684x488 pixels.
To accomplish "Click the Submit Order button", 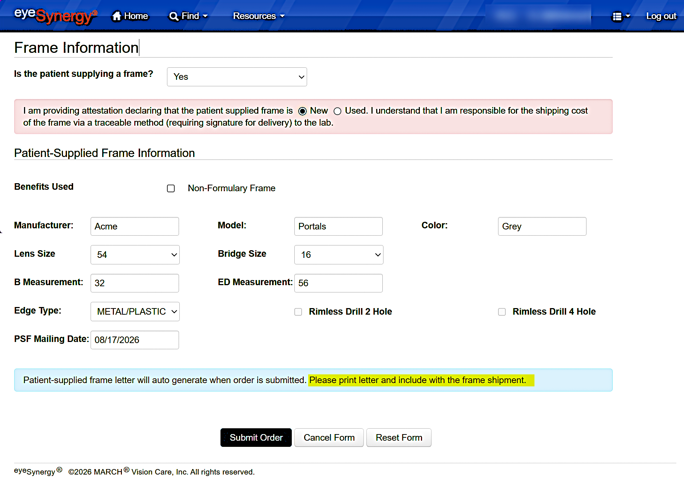I will pos(256,437).
